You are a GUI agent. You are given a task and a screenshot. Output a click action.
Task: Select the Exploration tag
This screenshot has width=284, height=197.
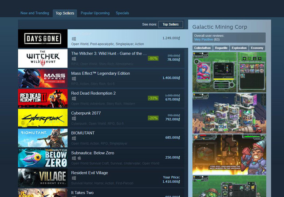coord(239,48)
